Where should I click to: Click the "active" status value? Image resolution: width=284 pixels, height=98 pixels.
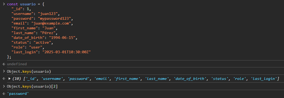pos(42,42)
